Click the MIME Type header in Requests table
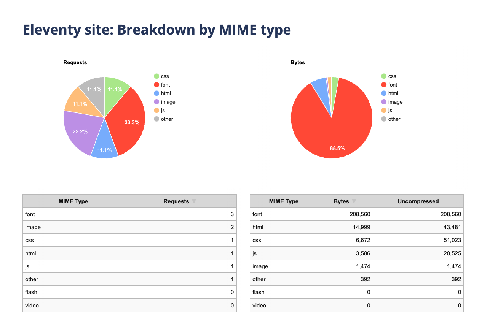 (73, 201)
